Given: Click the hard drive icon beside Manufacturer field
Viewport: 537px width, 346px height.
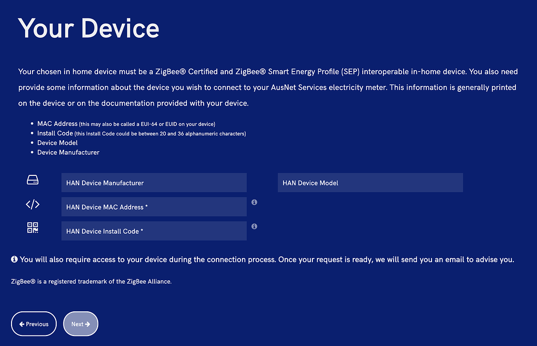Looking at the screenshot, I should point(33,181).
